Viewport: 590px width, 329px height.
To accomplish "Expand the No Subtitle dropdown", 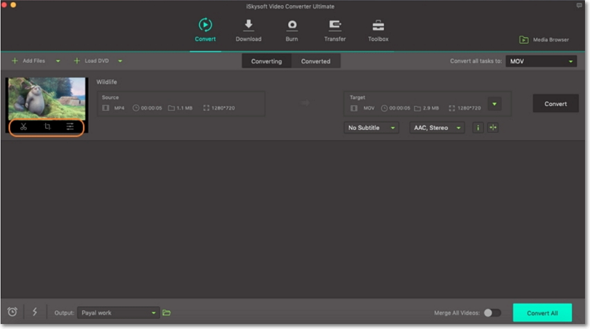I will click(x=371, y=127).
